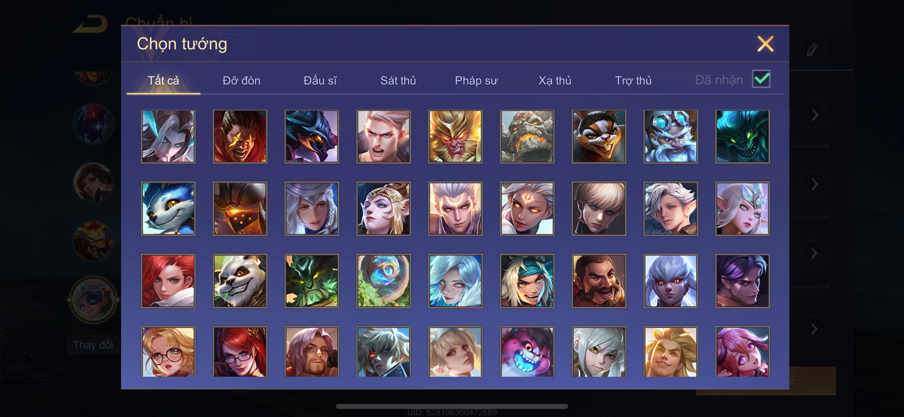Open the Sát thủ tab

[398, 81]
